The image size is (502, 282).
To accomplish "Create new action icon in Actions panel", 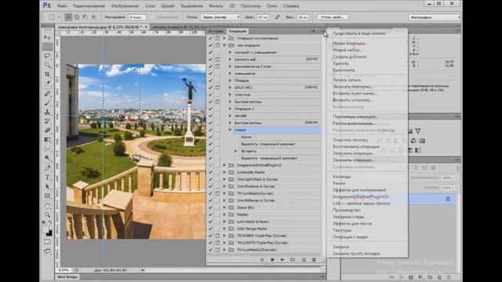I will click(304, 259).
